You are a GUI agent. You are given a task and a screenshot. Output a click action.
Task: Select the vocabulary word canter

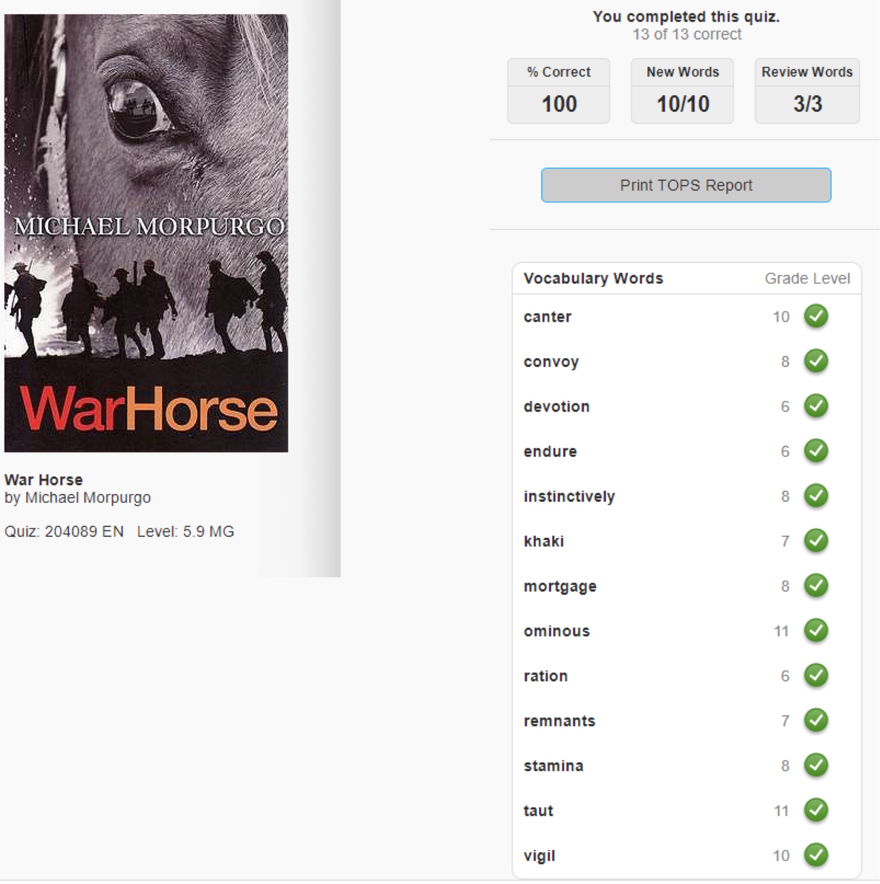tap(547, 317)
